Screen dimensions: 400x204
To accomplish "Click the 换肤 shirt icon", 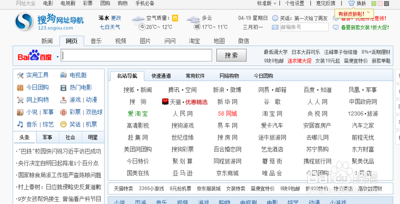I will [352, 3].
